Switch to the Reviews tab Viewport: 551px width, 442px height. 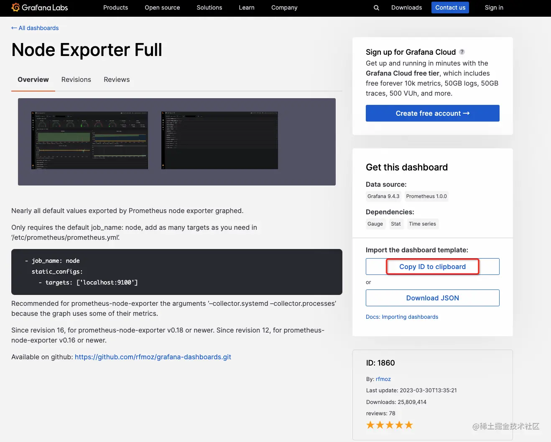pyautogui.click(x=117, y=79)
